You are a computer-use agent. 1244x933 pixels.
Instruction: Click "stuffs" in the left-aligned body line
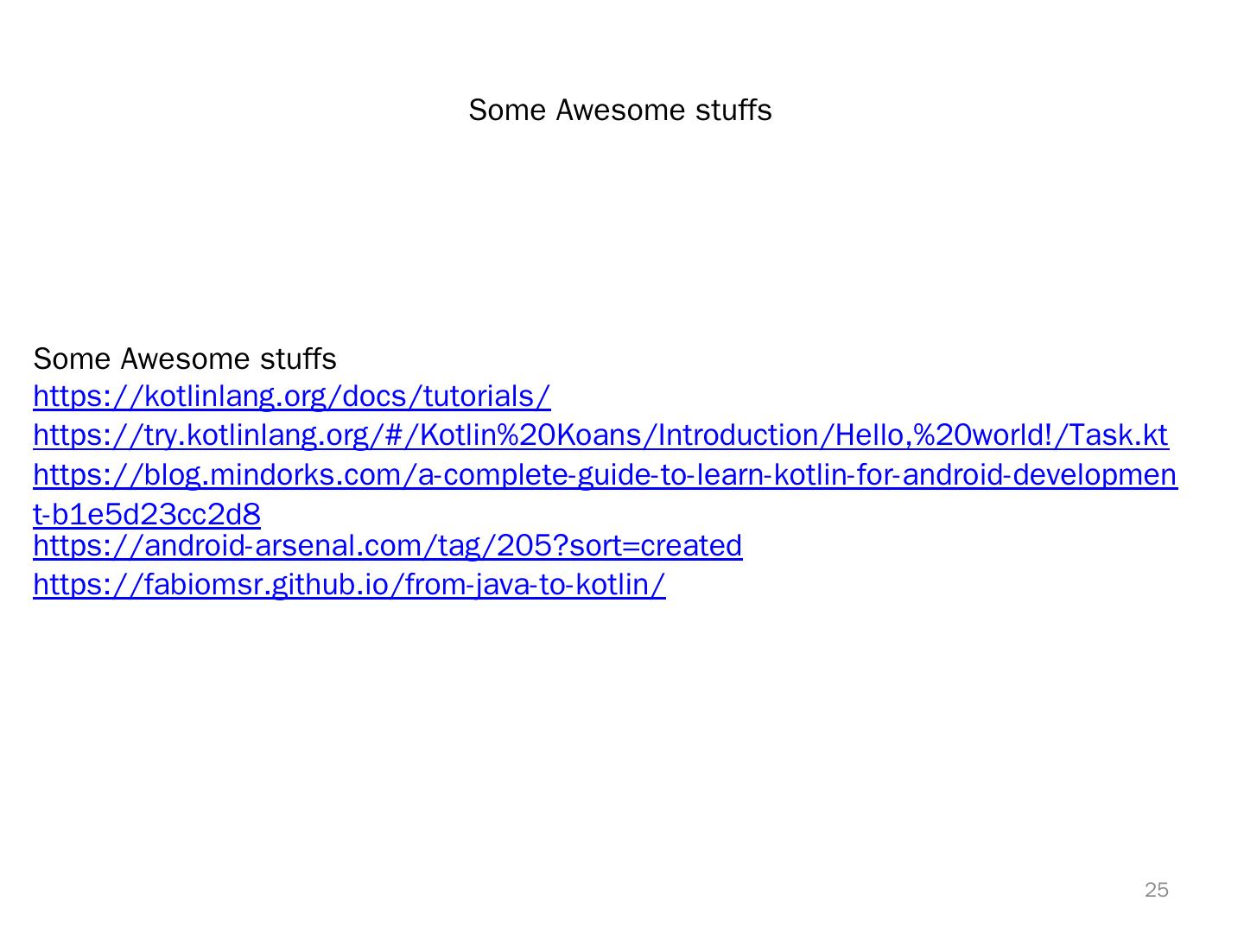(297, 359)
